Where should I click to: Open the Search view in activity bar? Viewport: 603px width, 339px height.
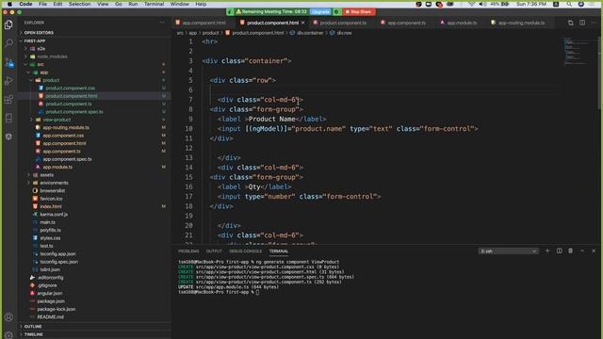8,43
